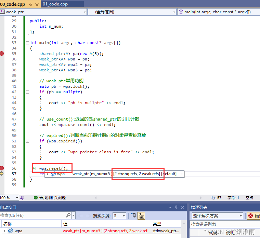The image size is (260, 238).
Task: Open the weak_ptr project scope dropdown
Action: 85,12
